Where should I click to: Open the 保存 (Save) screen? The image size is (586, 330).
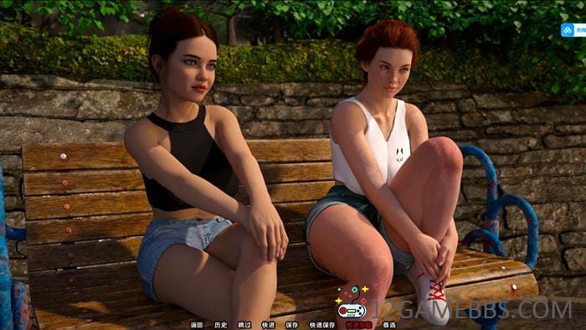292,325
